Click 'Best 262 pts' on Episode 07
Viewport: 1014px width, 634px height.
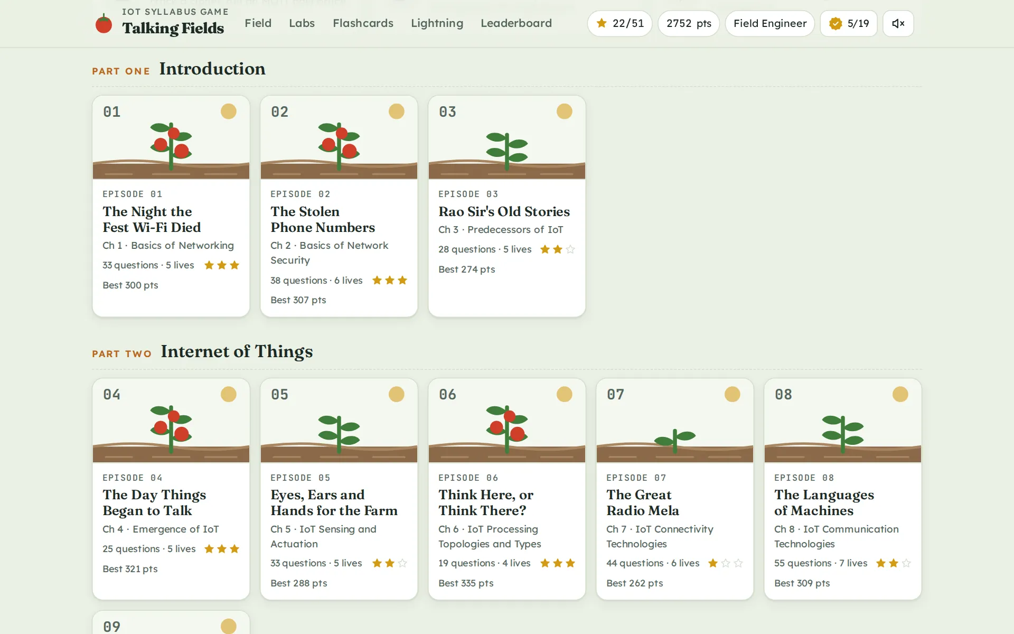[x=635, y=583]
